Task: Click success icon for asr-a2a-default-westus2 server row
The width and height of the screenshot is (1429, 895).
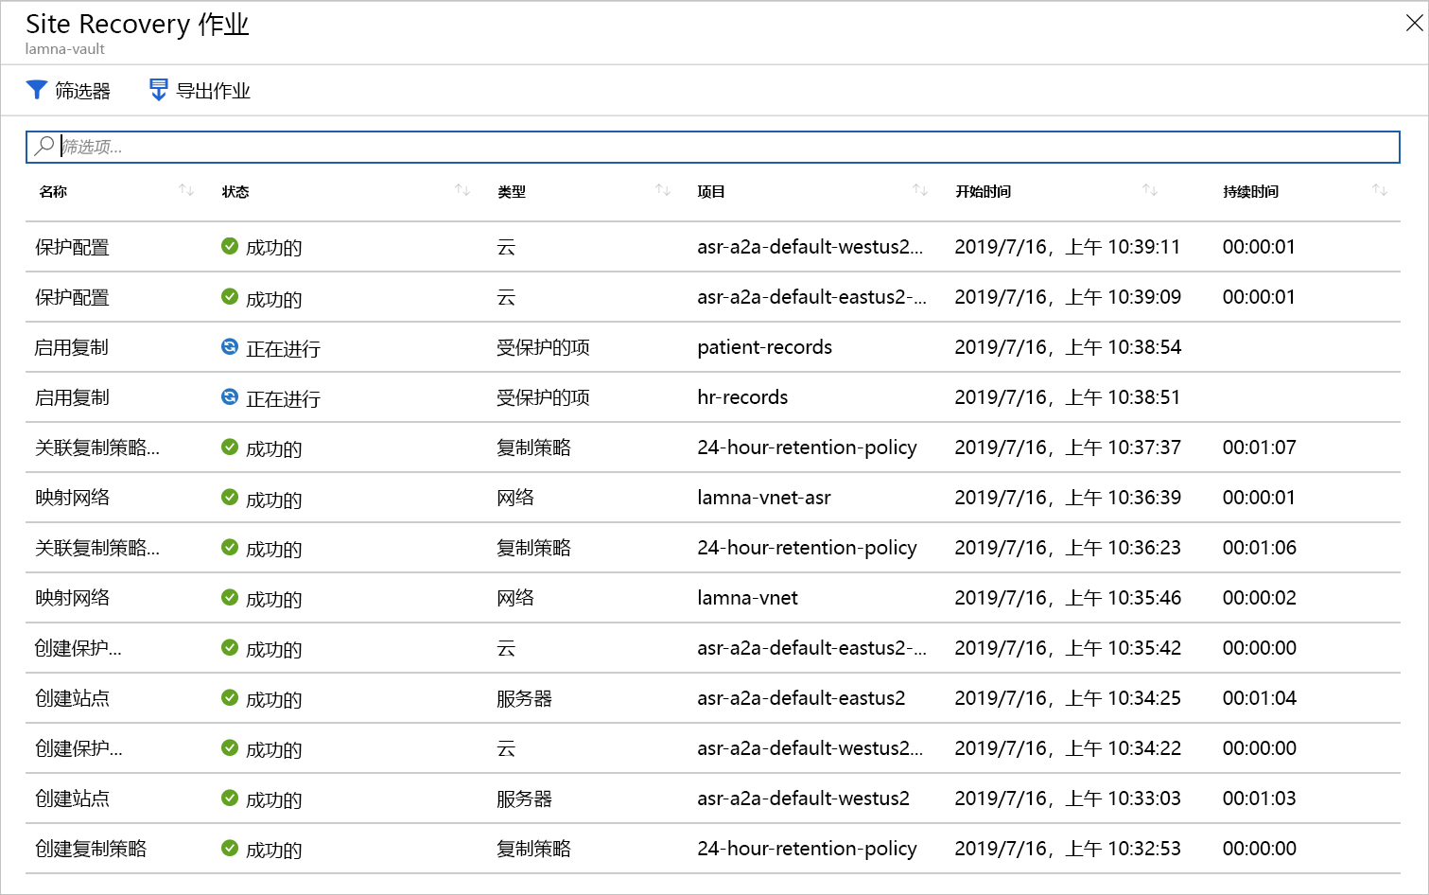Action: (x=230, y=798)
